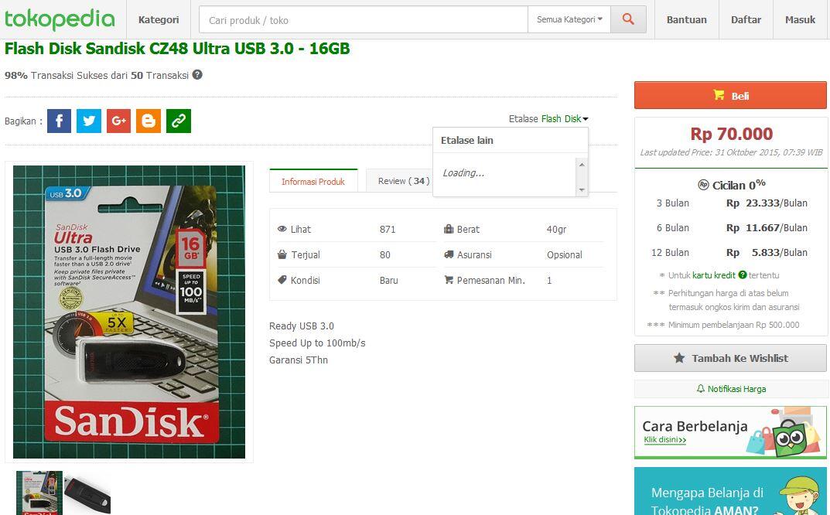Viewport: 830px width, 515px height.
Task: Click the Rp 70.000 price text
Action: (731, 134)
